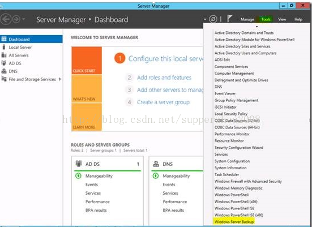Open the notifications flag icon

point(230,19)
